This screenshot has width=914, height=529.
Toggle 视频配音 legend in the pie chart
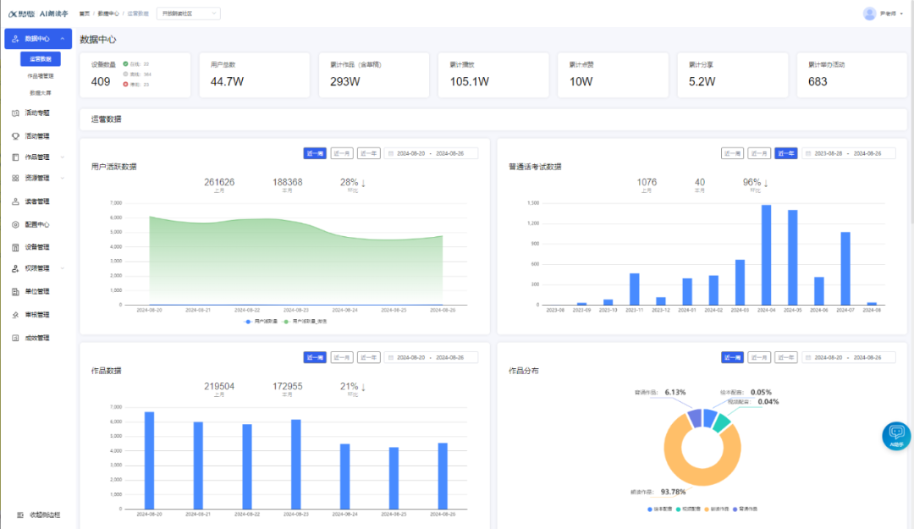[688, 510]
